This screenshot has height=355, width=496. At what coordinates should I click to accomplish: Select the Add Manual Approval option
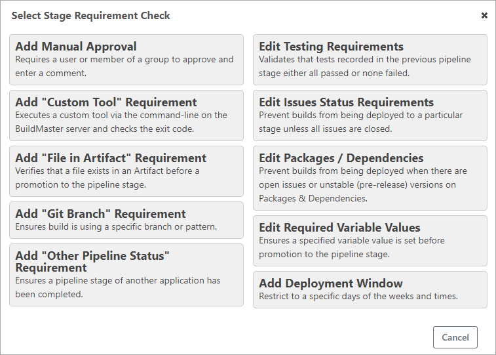76,47
